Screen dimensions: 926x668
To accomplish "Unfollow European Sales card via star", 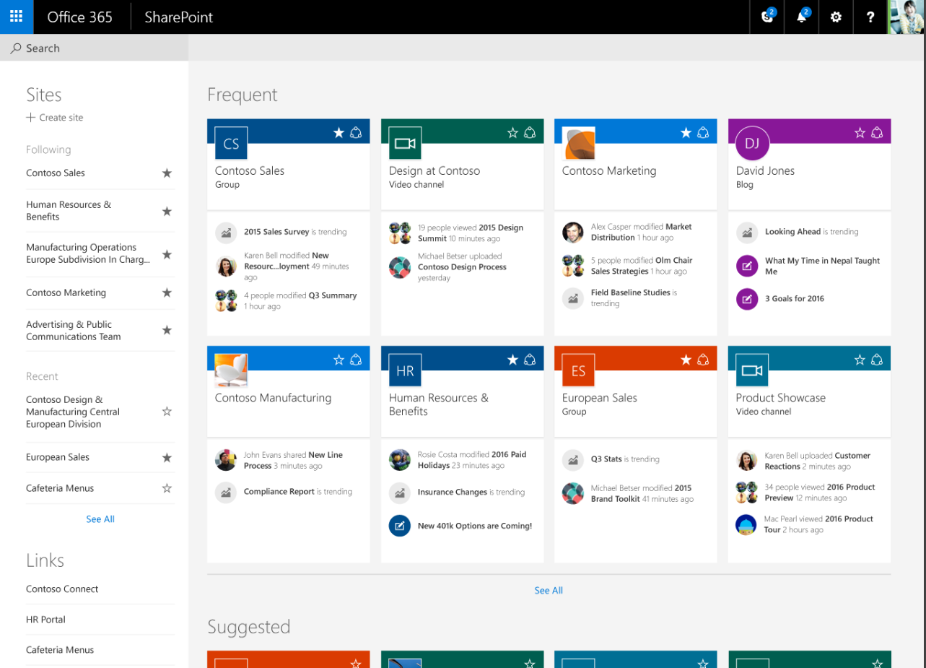I will click(686, 360).
